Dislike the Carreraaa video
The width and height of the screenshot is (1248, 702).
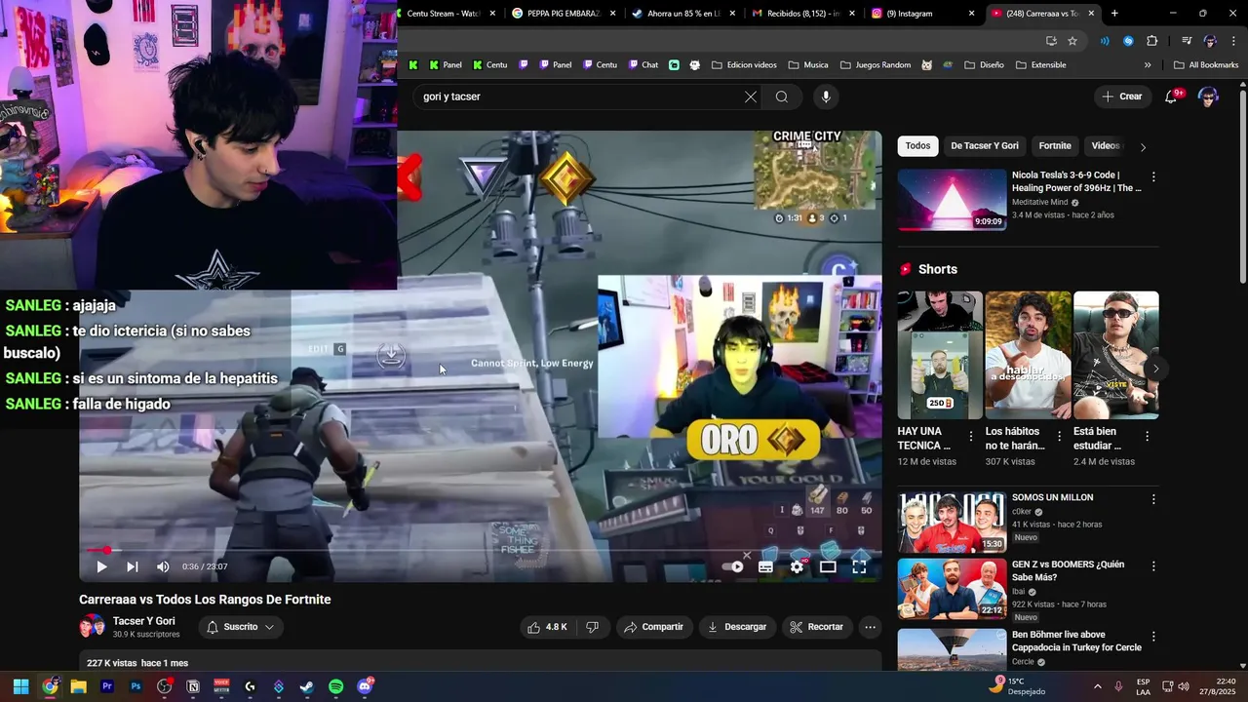pos(592,627)
